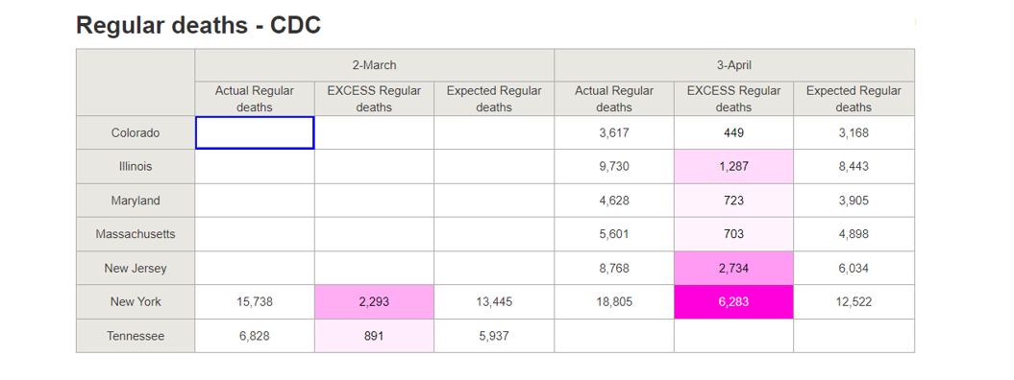The image size is (1014, 380).
Task: Click Illinois 1,287 excess deaths cell
Action: point(734,166)
